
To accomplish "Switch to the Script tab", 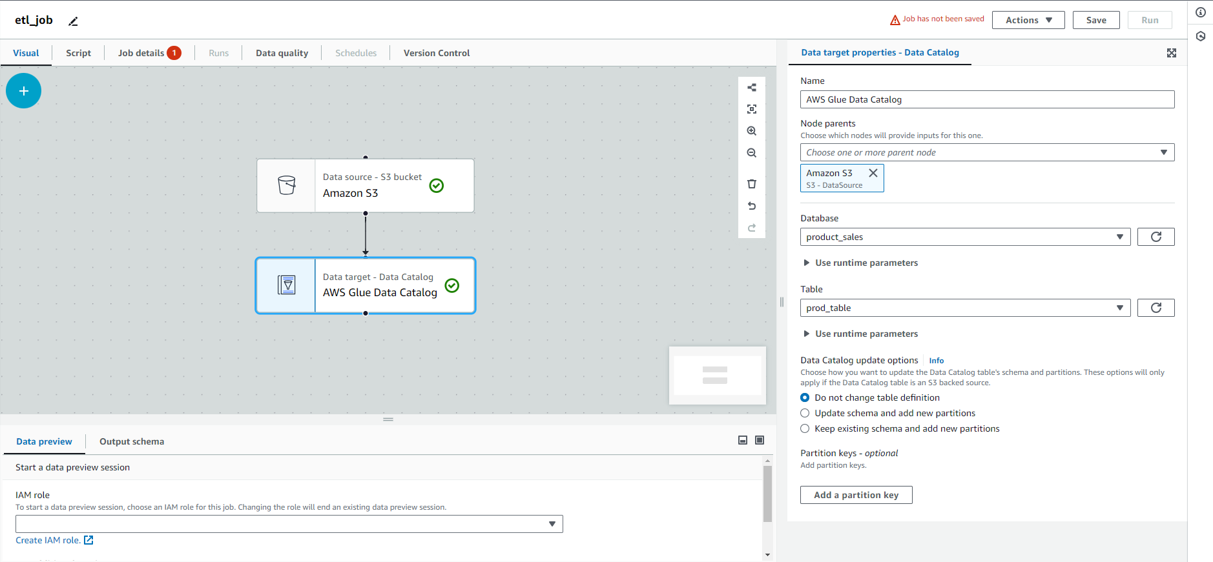I will [x=78, y=53].
